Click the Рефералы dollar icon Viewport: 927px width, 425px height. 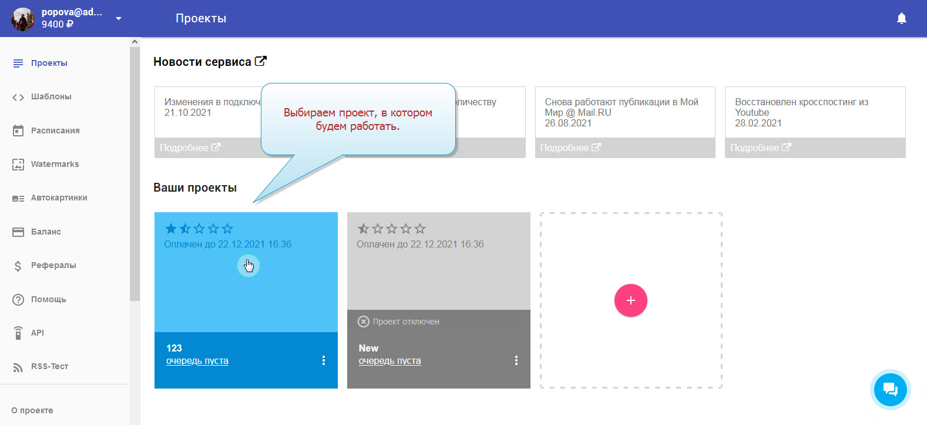[x=18, y=266]
